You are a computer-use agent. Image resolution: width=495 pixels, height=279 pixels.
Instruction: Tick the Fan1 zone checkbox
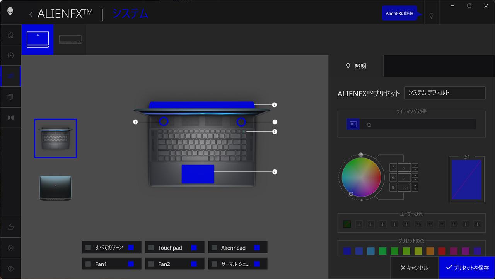tap(88, 264)
